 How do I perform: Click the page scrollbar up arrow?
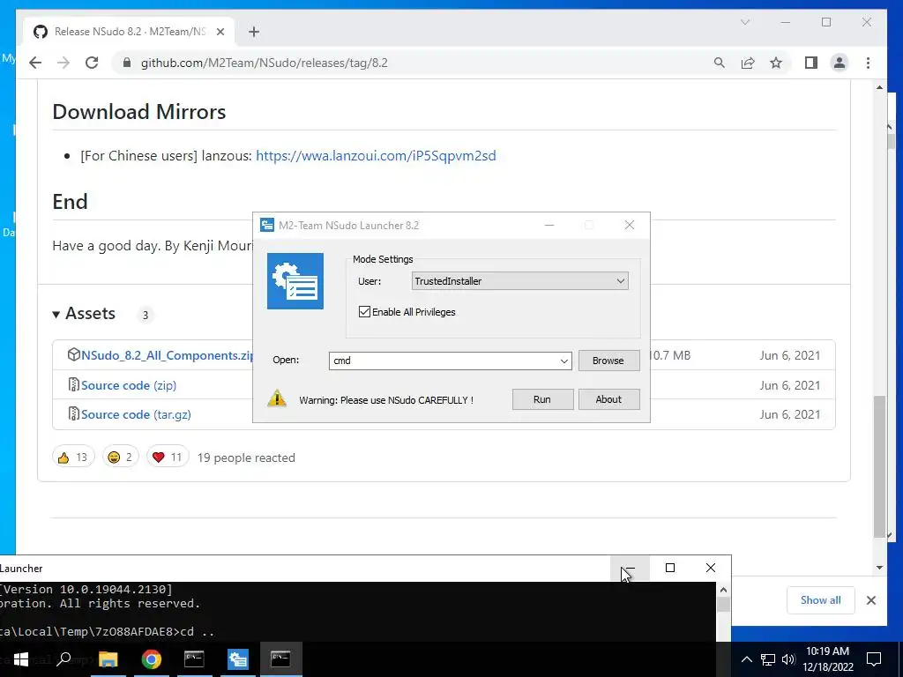click(x=879, y=87)
